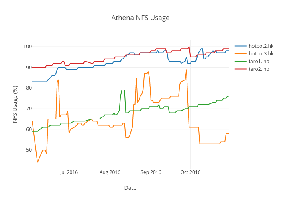Click the chart title Athena NFS Usage
281x201 pixels.
tap(140, 18)
